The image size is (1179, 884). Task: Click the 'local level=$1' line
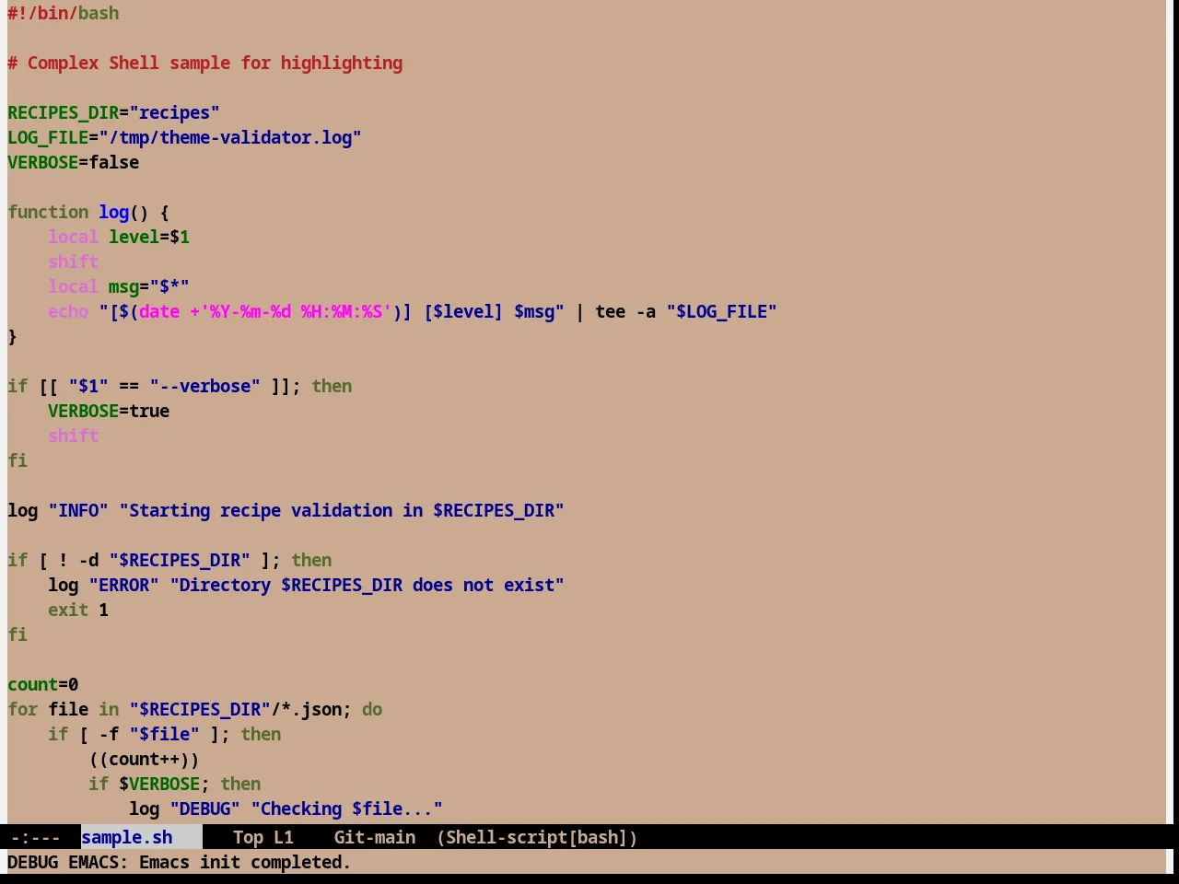(x=119, y=237)
